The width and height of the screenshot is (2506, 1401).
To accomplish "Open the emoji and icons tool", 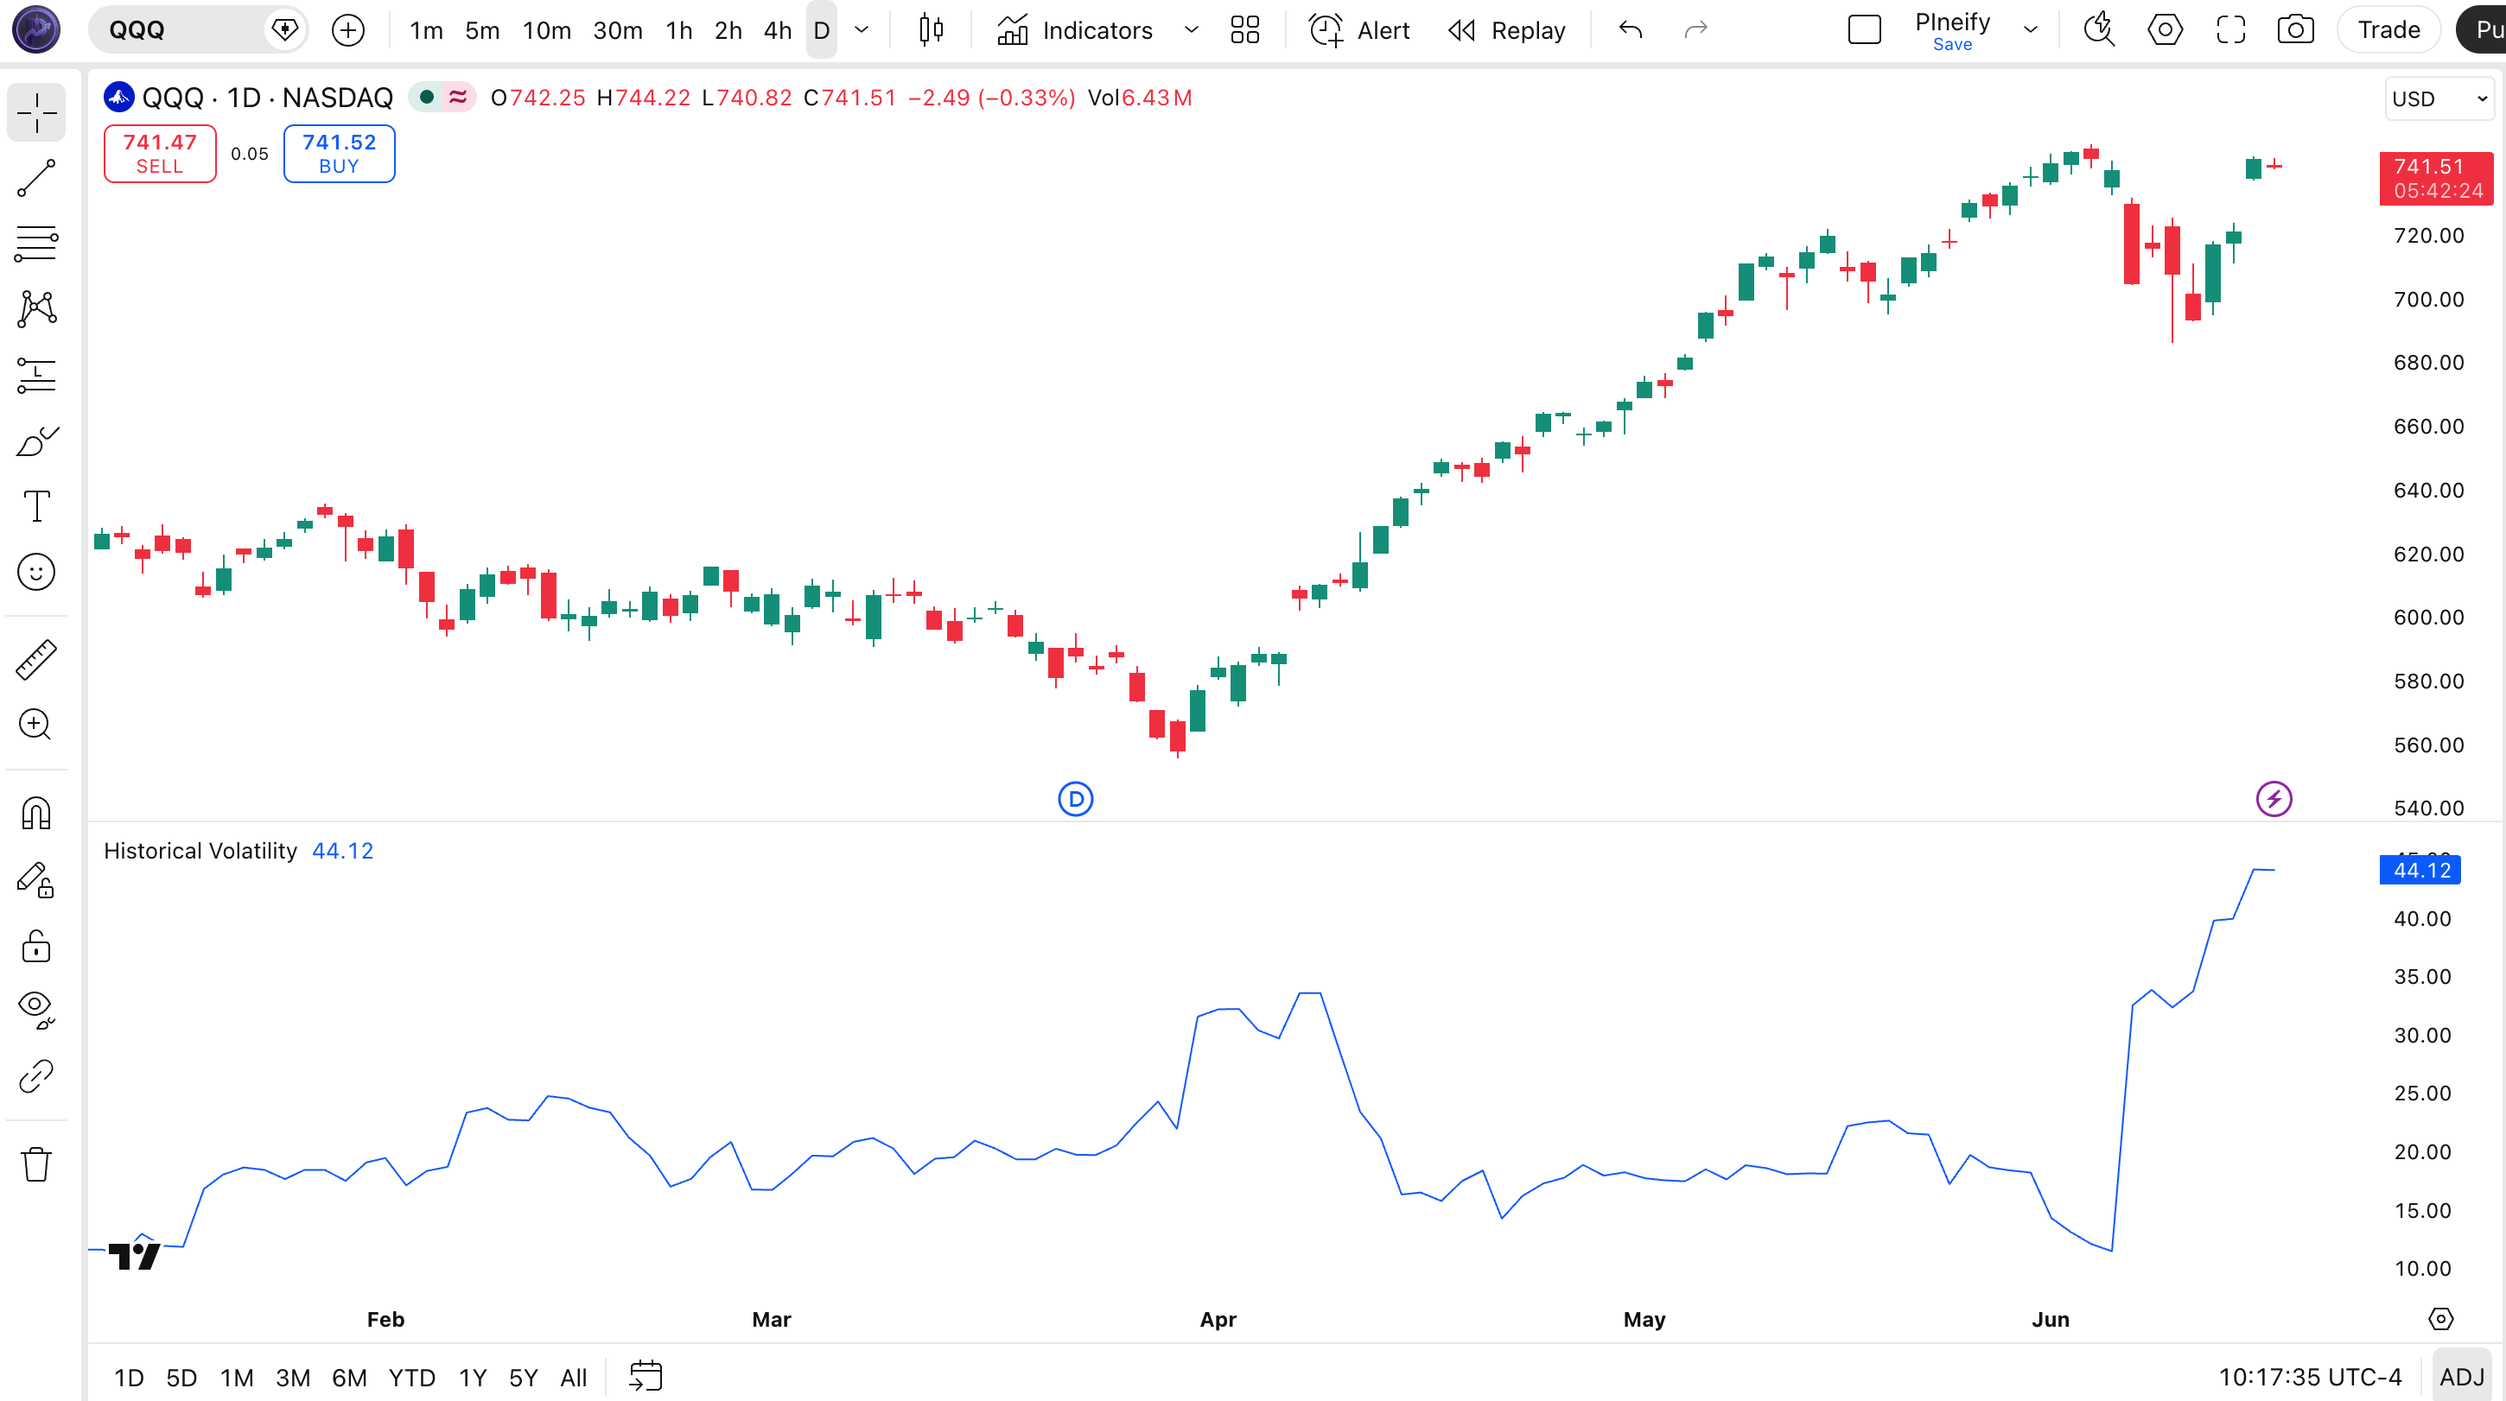I will point(36,572).
